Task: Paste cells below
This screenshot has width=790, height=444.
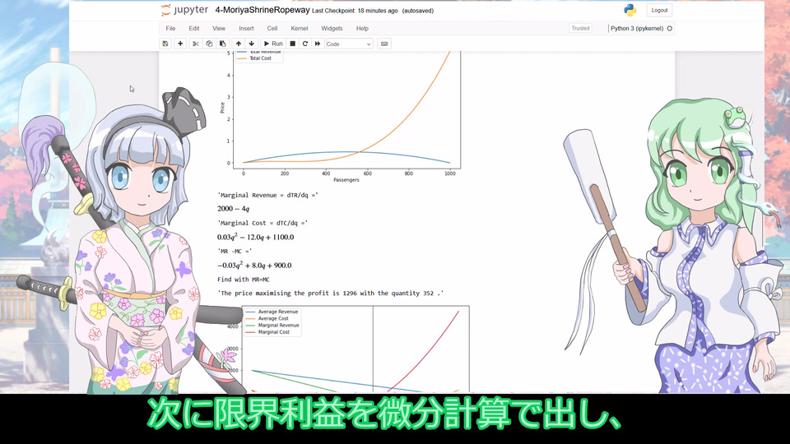Action: click(x=223, y=44)
